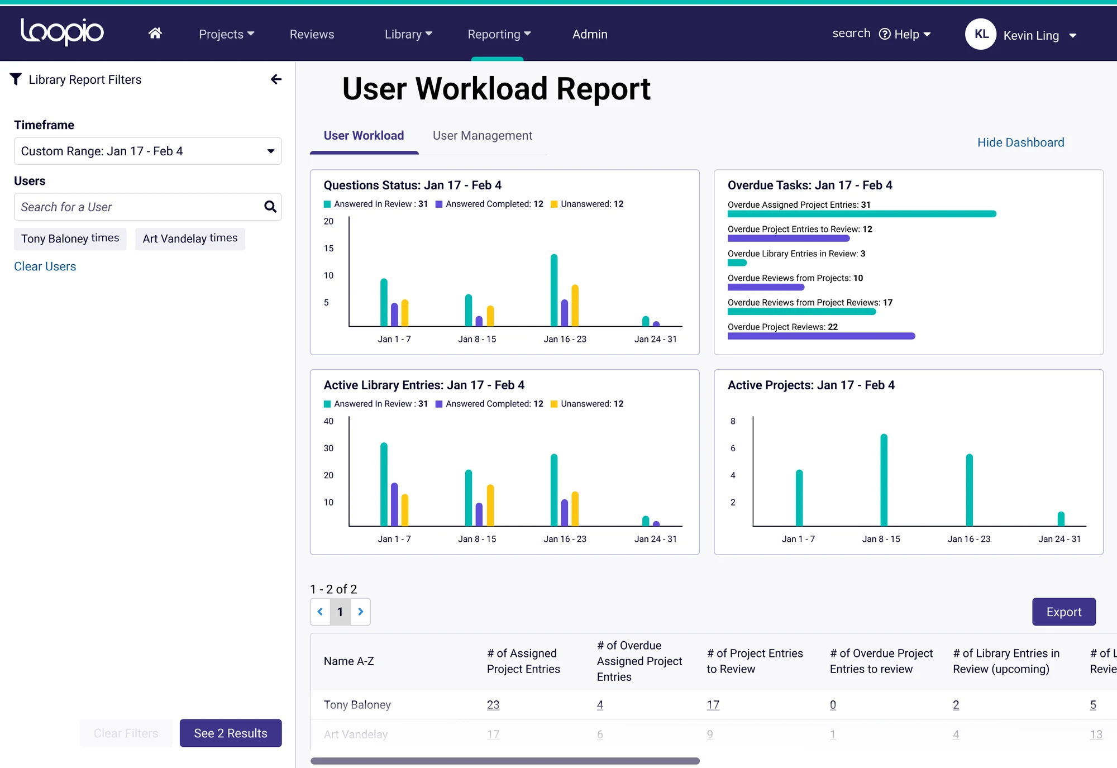Go to home via the house icon
The height and width of the screenshot is (768, 1117).
[155, 34]
